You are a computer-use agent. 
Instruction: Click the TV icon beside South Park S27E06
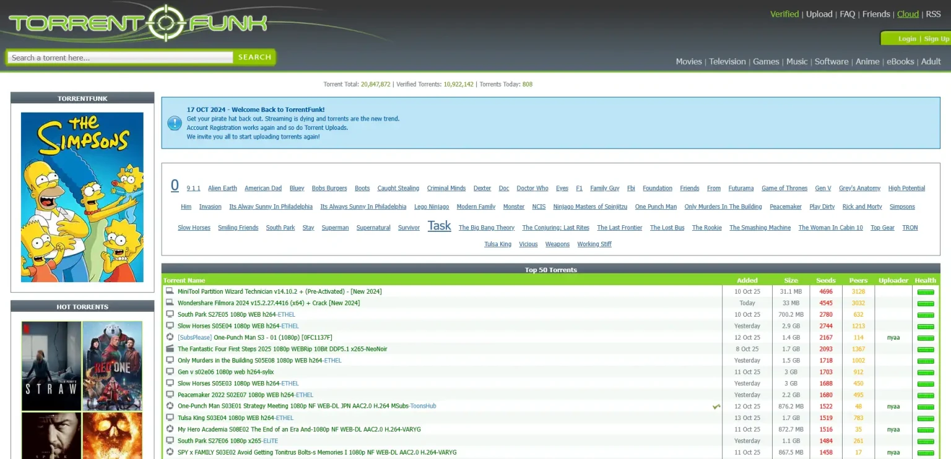(x=170, y=440)
